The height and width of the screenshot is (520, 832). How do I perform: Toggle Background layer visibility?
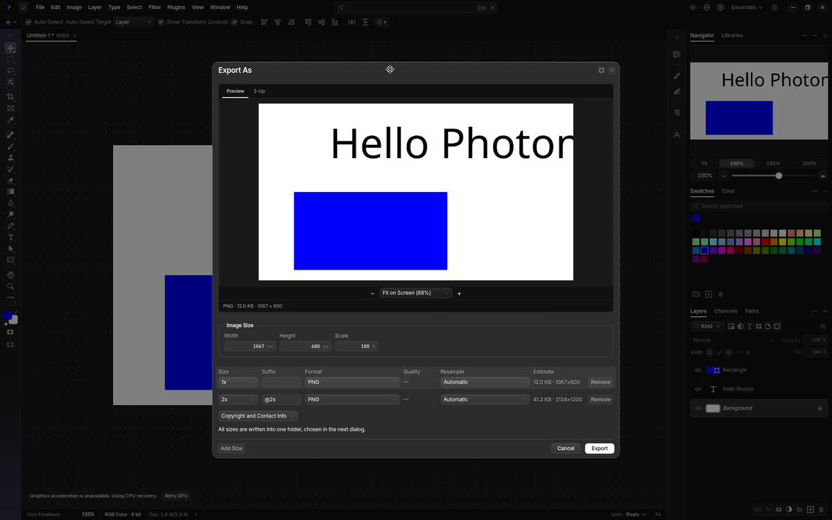coord(698,408)
